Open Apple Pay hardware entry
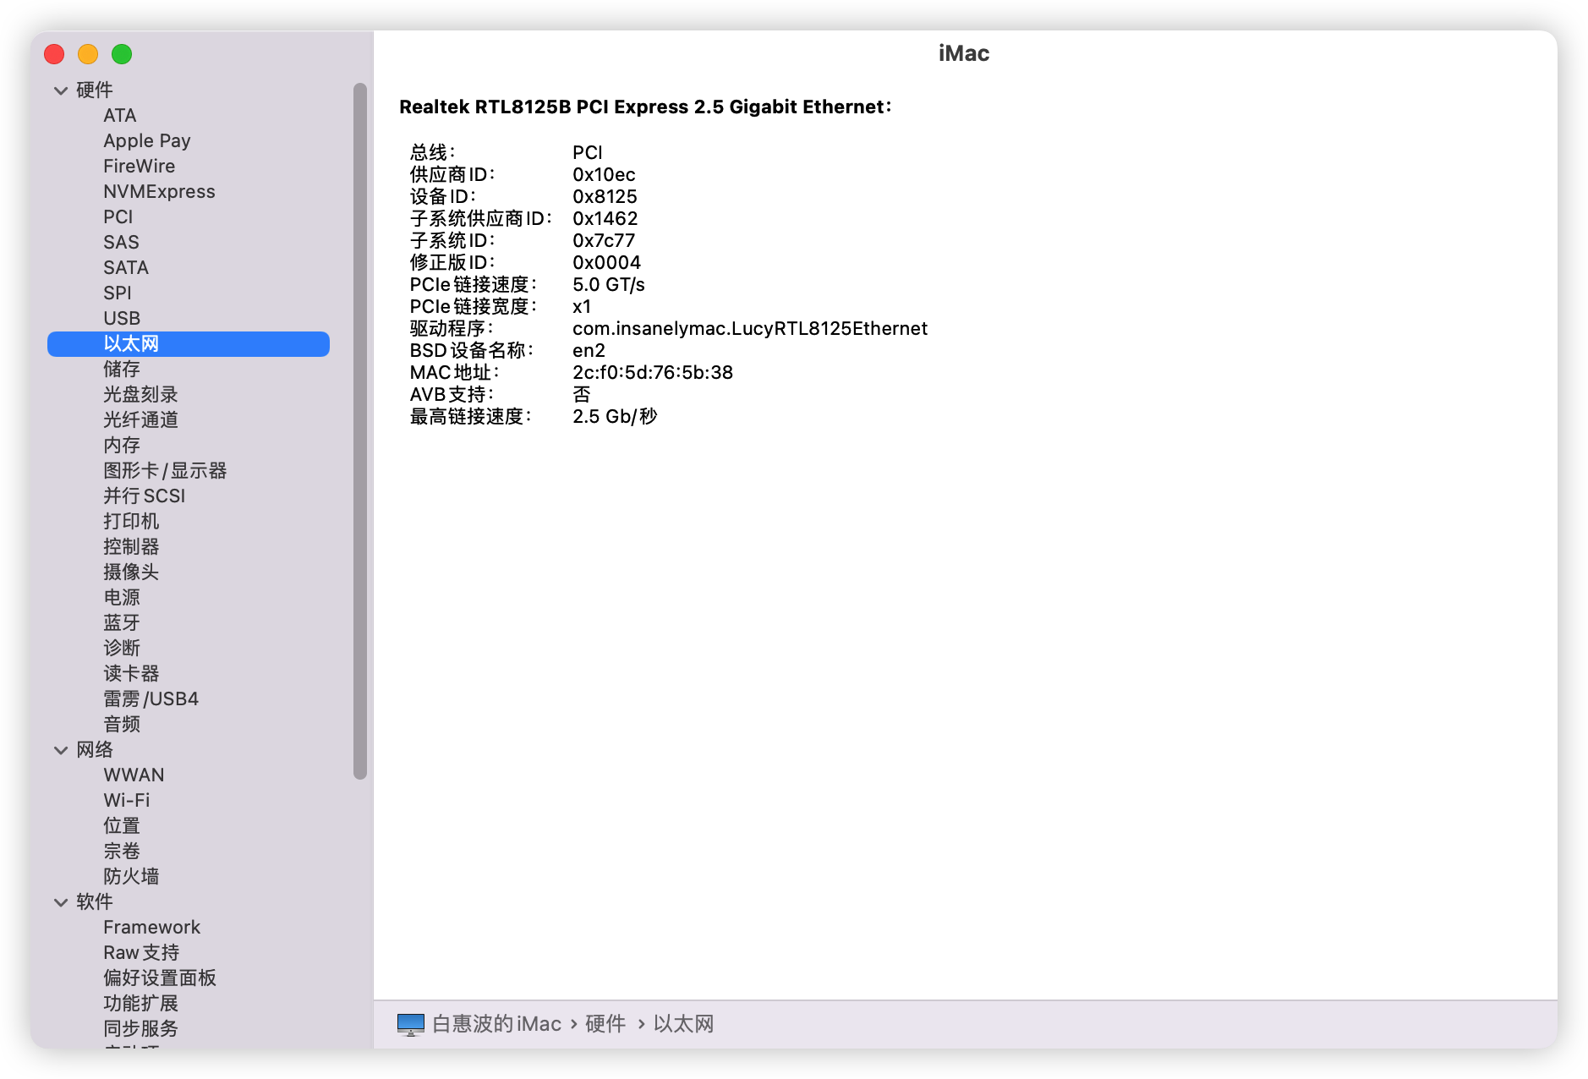 coord(147,141)
